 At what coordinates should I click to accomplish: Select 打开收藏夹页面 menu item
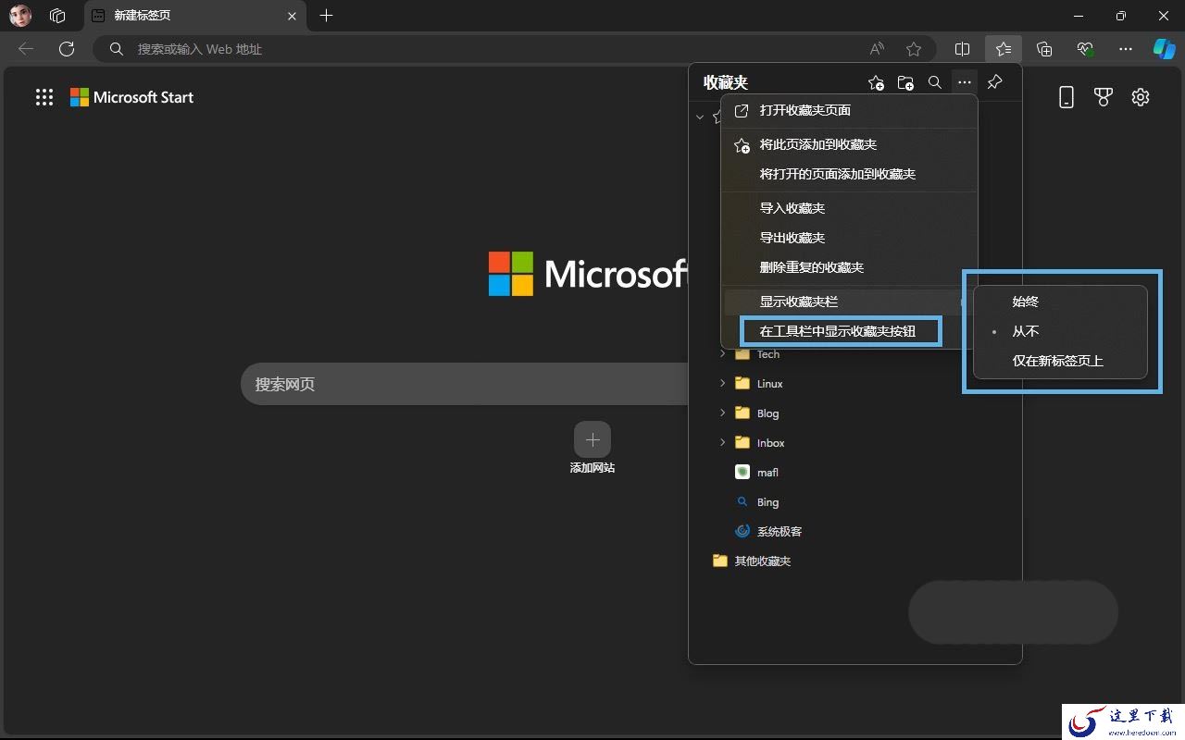(849, 111)
